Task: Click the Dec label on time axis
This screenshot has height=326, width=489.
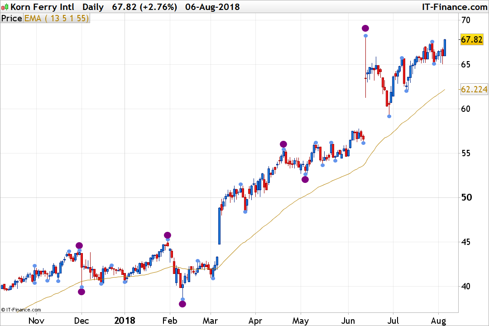Action: (x=81, y=321)
